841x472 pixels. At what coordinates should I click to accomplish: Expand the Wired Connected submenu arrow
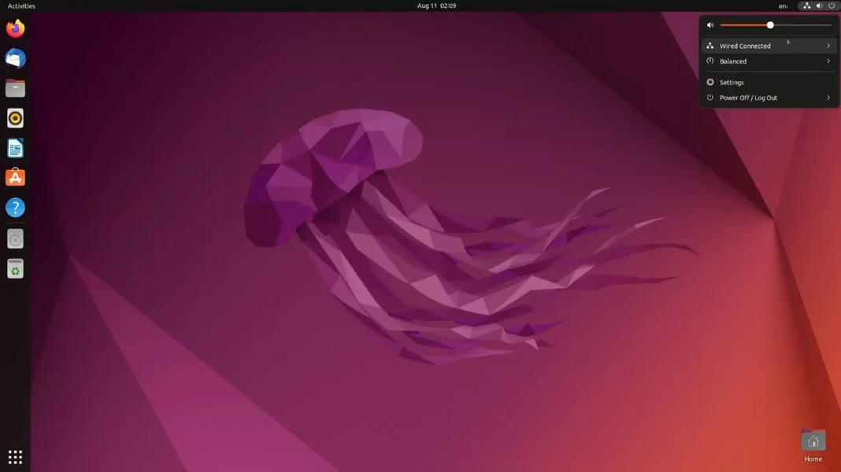point(828,46)
